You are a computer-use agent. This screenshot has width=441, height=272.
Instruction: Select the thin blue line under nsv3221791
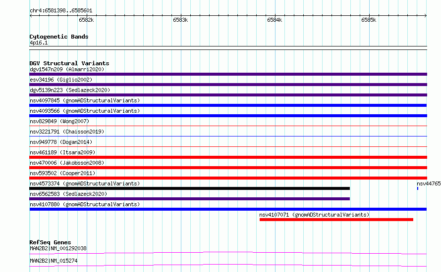(x=228, y=136)
